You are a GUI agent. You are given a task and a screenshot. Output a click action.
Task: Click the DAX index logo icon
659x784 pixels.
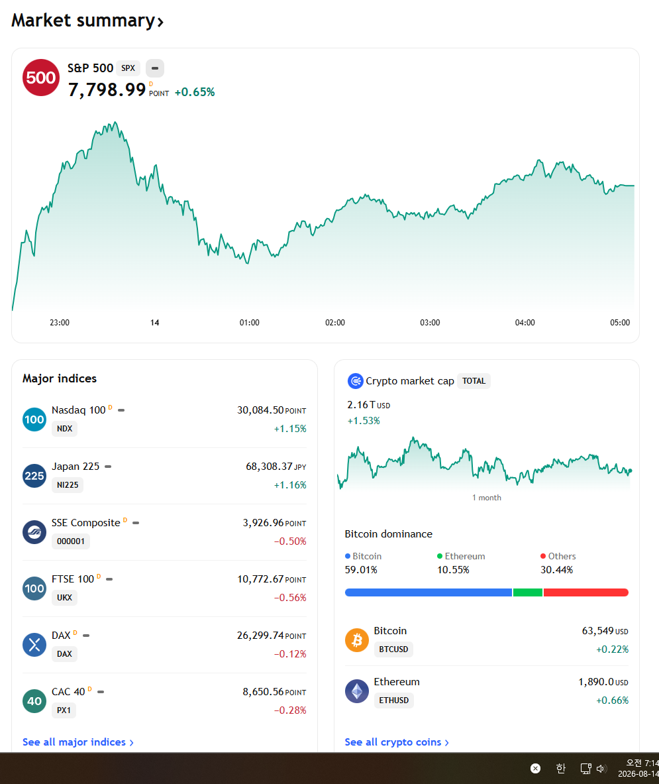click(34, 645)
